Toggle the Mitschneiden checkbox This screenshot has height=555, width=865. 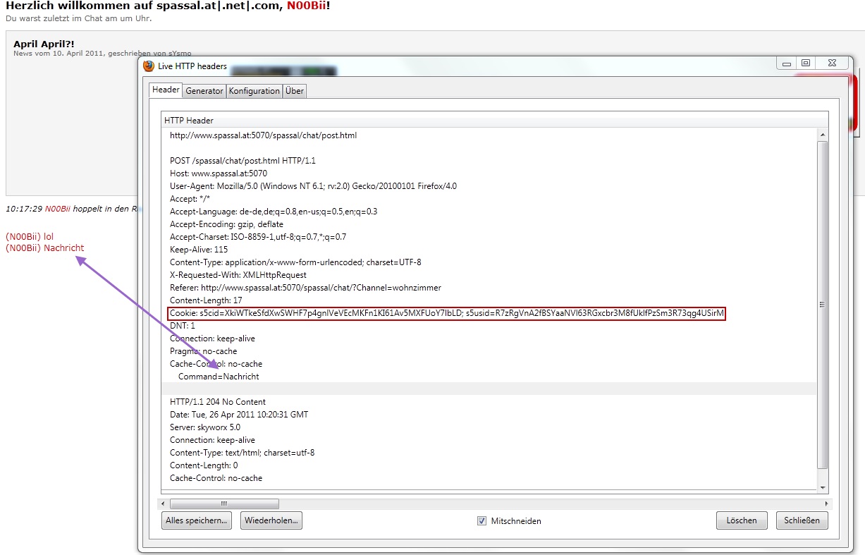(482, 521)
